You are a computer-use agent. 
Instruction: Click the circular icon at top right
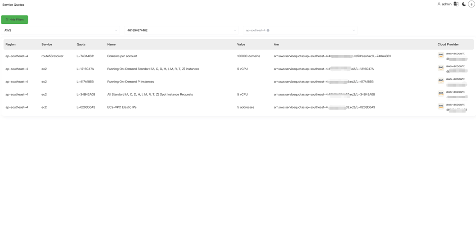[x=471, y=4]
